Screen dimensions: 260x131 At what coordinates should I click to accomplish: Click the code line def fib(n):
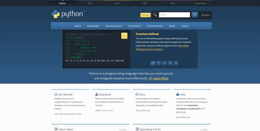pyautogui.click(x=75, y=38)
